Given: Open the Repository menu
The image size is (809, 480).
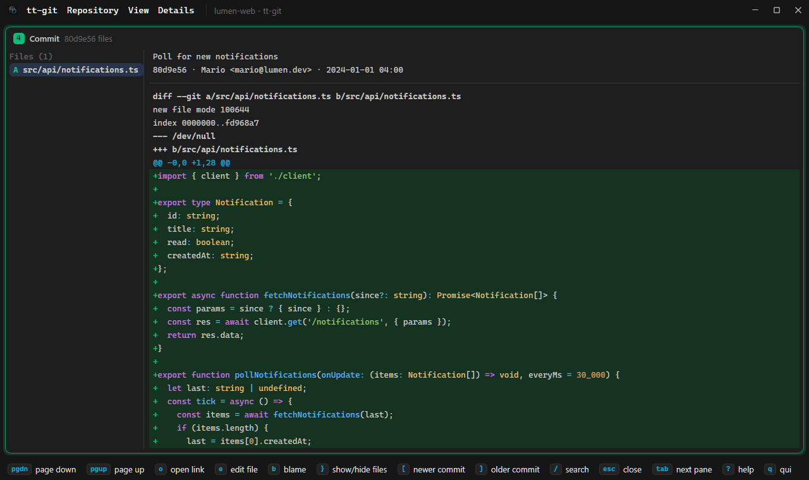Looking at the screenshot, I should tap(93, 10).
